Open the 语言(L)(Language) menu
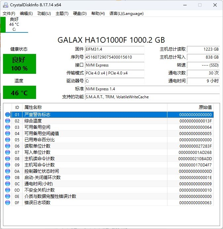Screen dimensions: 223x229 click(126, 14)
